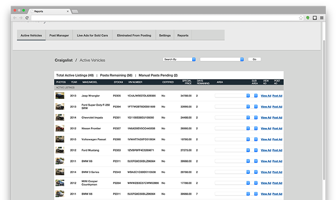336x200 pixels.
Task: Click Post Ad for Jeep Wrangler
Action: [x=277, y=96]
